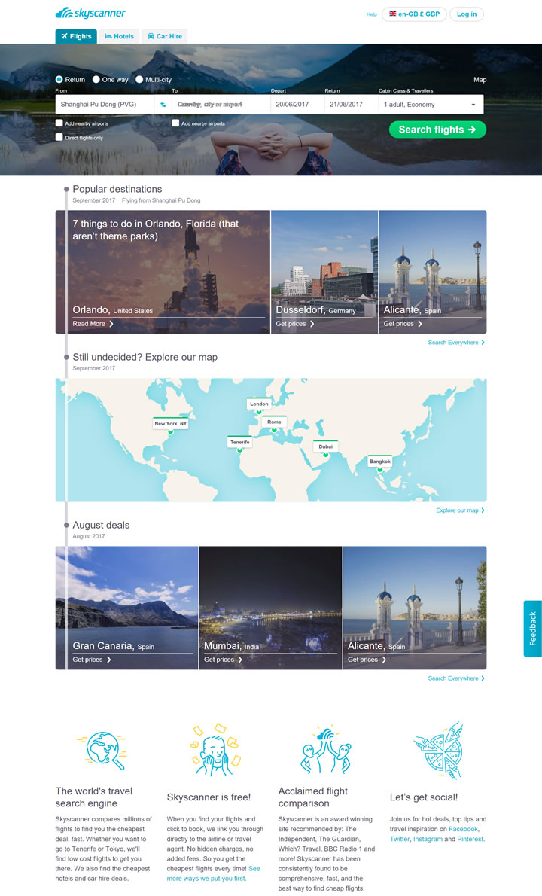This screenshot has width=542, height=896.
Task: Open the Depart date picker field
Action: click(297, 105)
